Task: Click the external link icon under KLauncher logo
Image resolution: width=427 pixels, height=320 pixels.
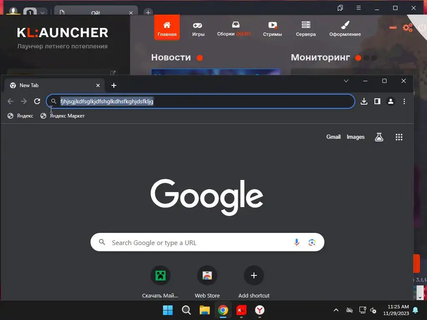Action: 113,72
